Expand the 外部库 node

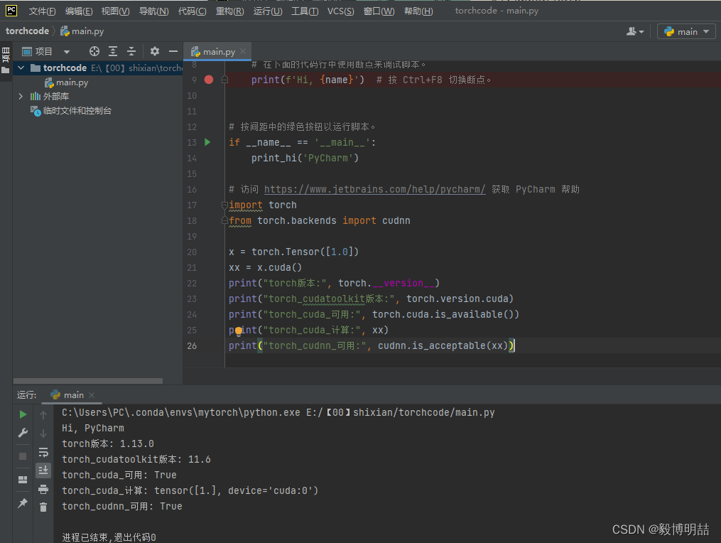(x=21, y=96)
